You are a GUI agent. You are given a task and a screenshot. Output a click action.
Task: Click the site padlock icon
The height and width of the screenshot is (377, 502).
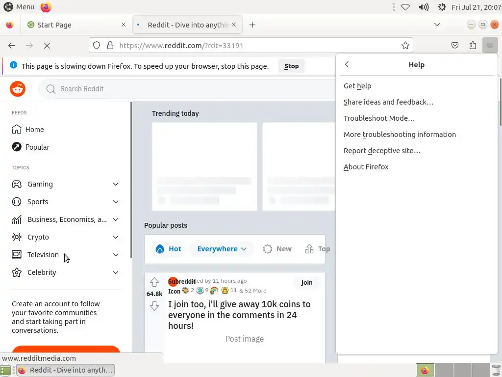tap(110, 46)
